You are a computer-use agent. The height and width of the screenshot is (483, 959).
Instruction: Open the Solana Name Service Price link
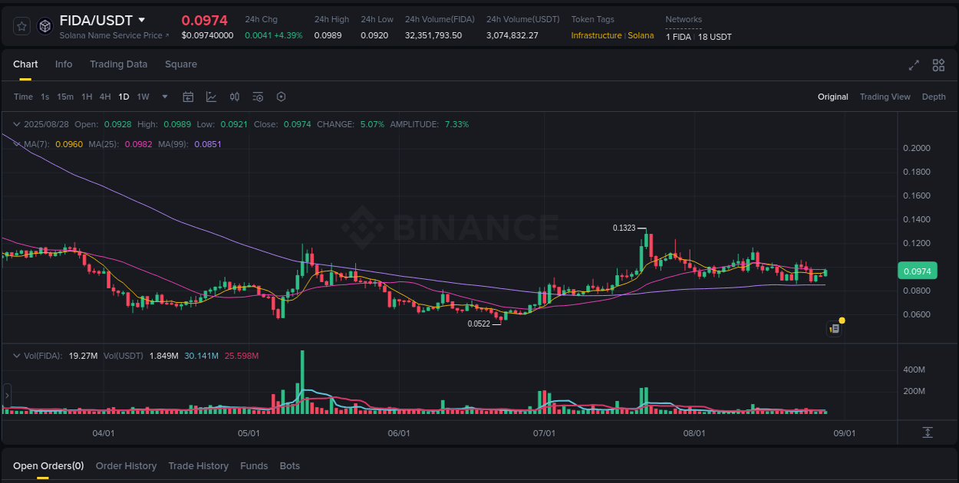pyautogui.click(x=111, y=35)
